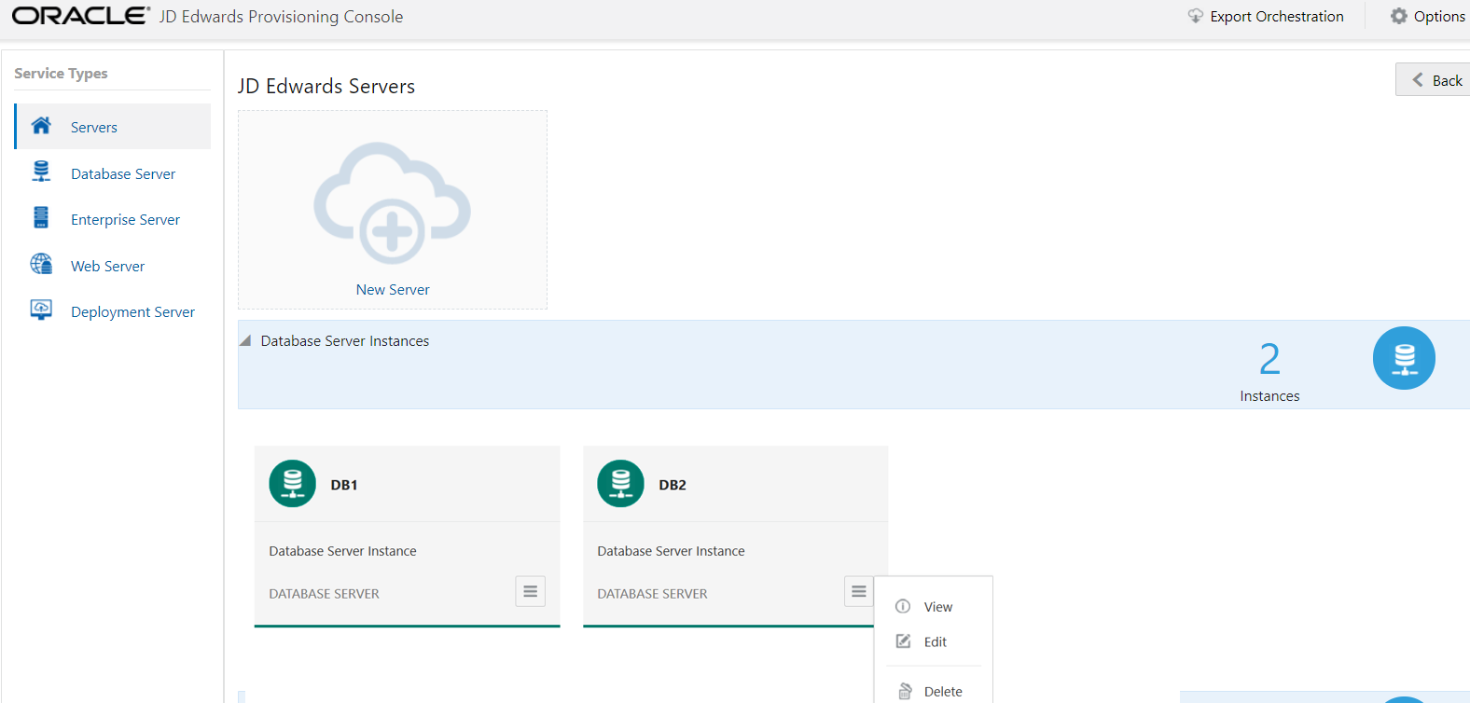Click the Enterprise Server sidebar icon

coord(41,217)
